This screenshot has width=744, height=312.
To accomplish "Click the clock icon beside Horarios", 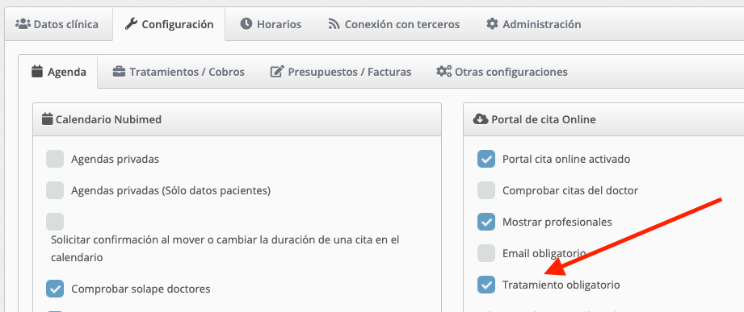I will tap(246, 23).
